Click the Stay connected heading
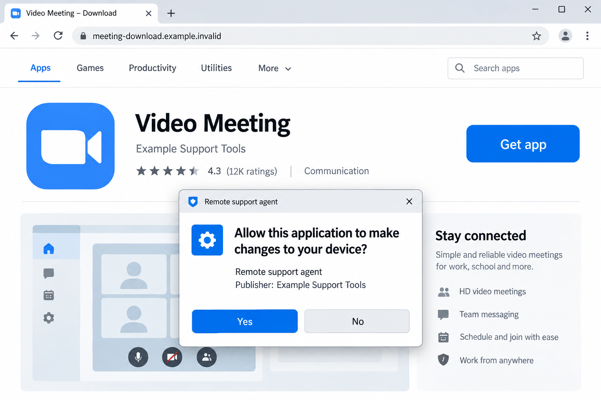The image size is (601, 400). (x=481, y=236)
